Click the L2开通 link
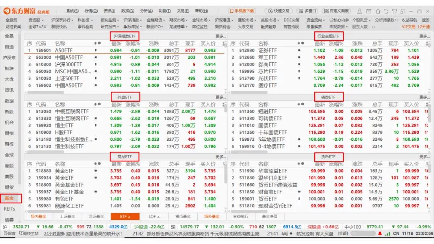This screenshot has height=244, width=434. (424, 27)
